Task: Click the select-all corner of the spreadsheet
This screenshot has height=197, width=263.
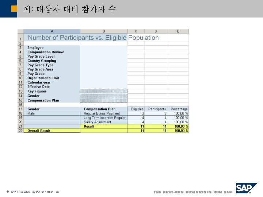Action: (x=20, y=31)
